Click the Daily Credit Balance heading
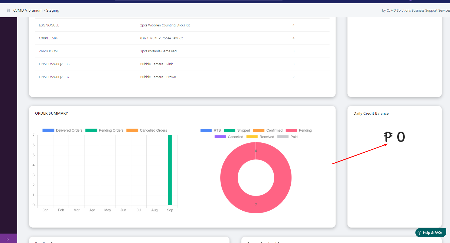Viewport: 450px width, 243px height. pyautogui.click(x=371, y=113)
